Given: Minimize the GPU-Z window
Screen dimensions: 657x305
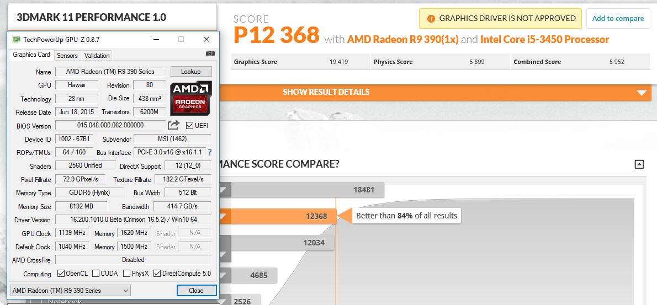Looking at the screenshot, I should click(x=156, y=39).
